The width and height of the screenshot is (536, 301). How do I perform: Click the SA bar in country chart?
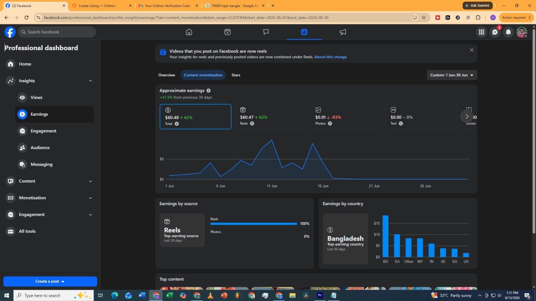coord(397,245)
